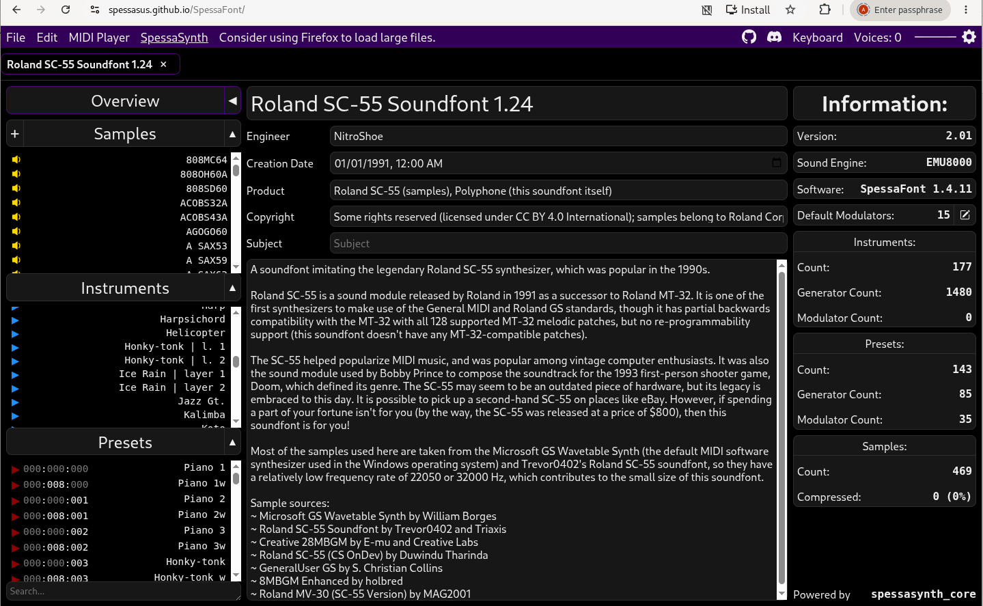Click the description text scrollbar
This screenshot has height=606, width=983.
coord(782,429)
